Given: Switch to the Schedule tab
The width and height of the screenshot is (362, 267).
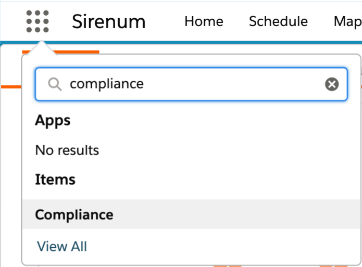Looking at the screenshot, I should (278, 21).
